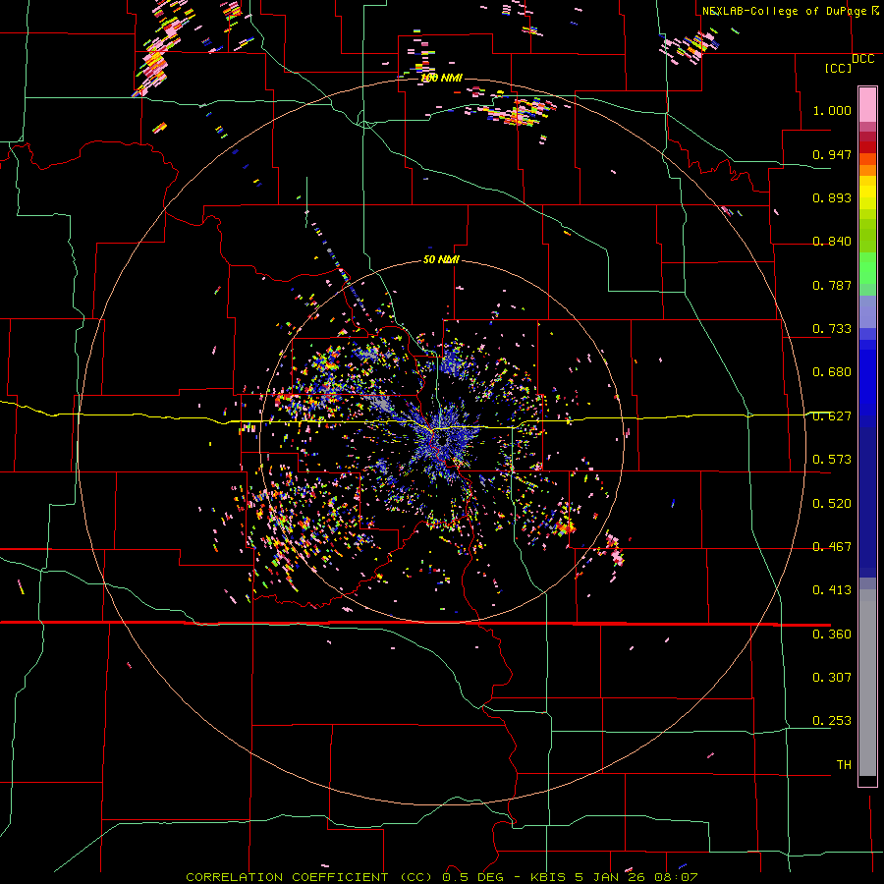This screenshot has width=884, height=884.
Task: Select the 0.733 legend value
Action: click(832, 329)
